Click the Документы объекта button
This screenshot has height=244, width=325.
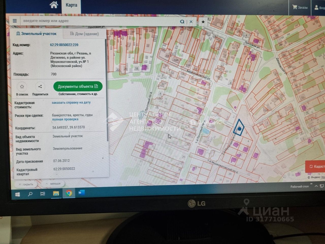[x=78, y=86]
